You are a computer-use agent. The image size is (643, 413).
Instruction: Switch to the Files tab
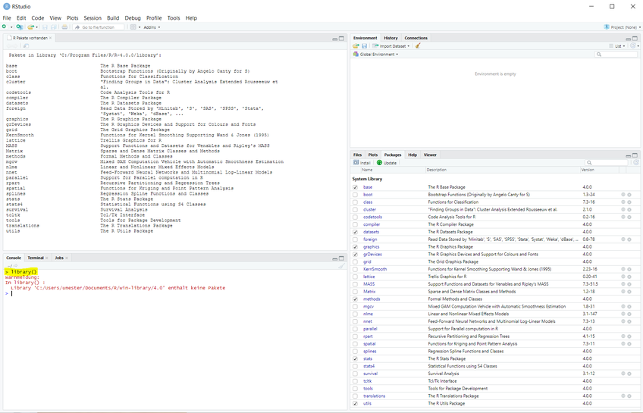point(358,155)
